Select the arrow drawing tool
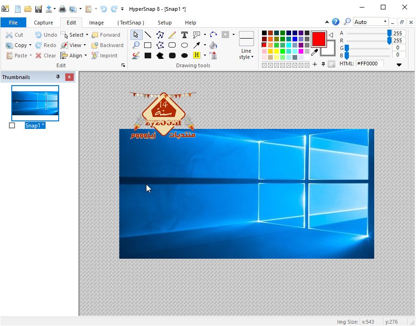Screen dimensions: 416x326 click(197, 45)
